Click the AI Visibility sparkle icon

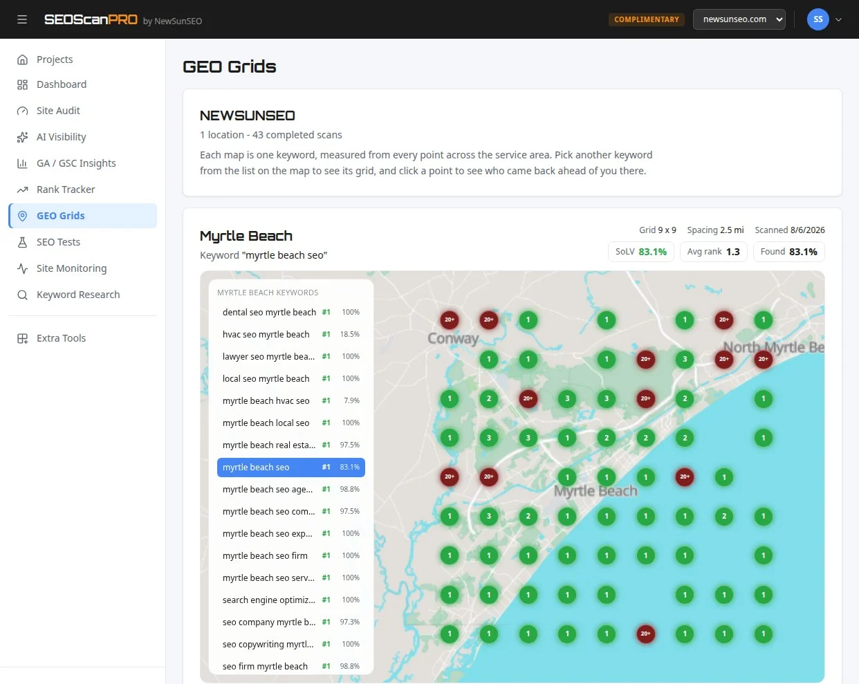pyautogui.click(x=22, y=137)
